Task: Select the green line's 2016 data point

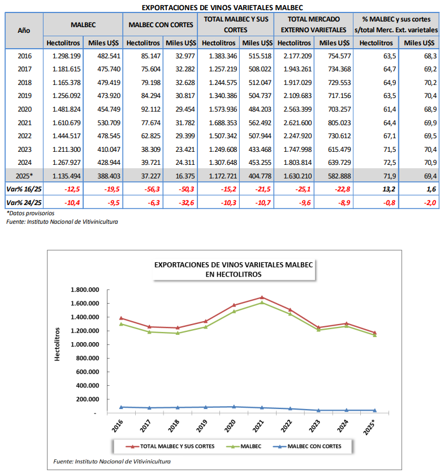Action: [x=122, y=324]
